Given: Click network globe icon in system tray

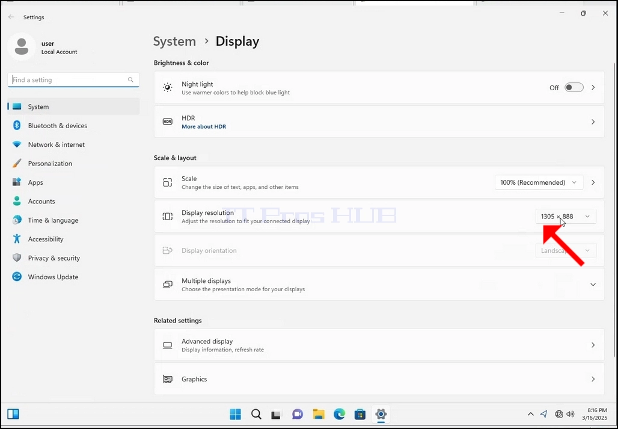Looking at the screenshot, I should click(x=559, y=414).
